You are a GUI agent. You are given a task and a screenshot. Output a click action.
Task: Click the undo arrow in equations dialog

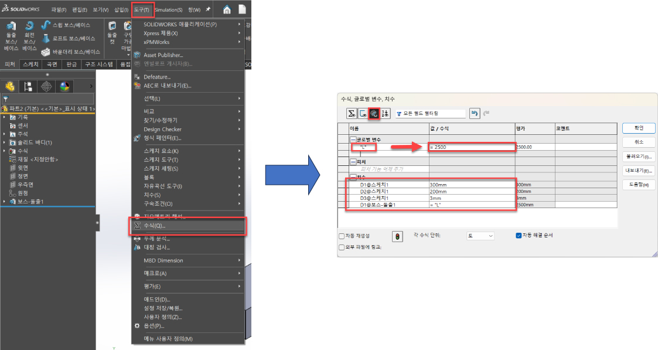[x=475, y=113]
